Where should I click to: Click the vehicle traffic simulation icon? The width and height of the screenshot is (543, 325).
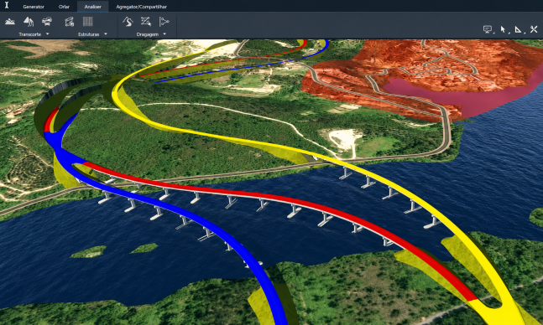point(47,22)
